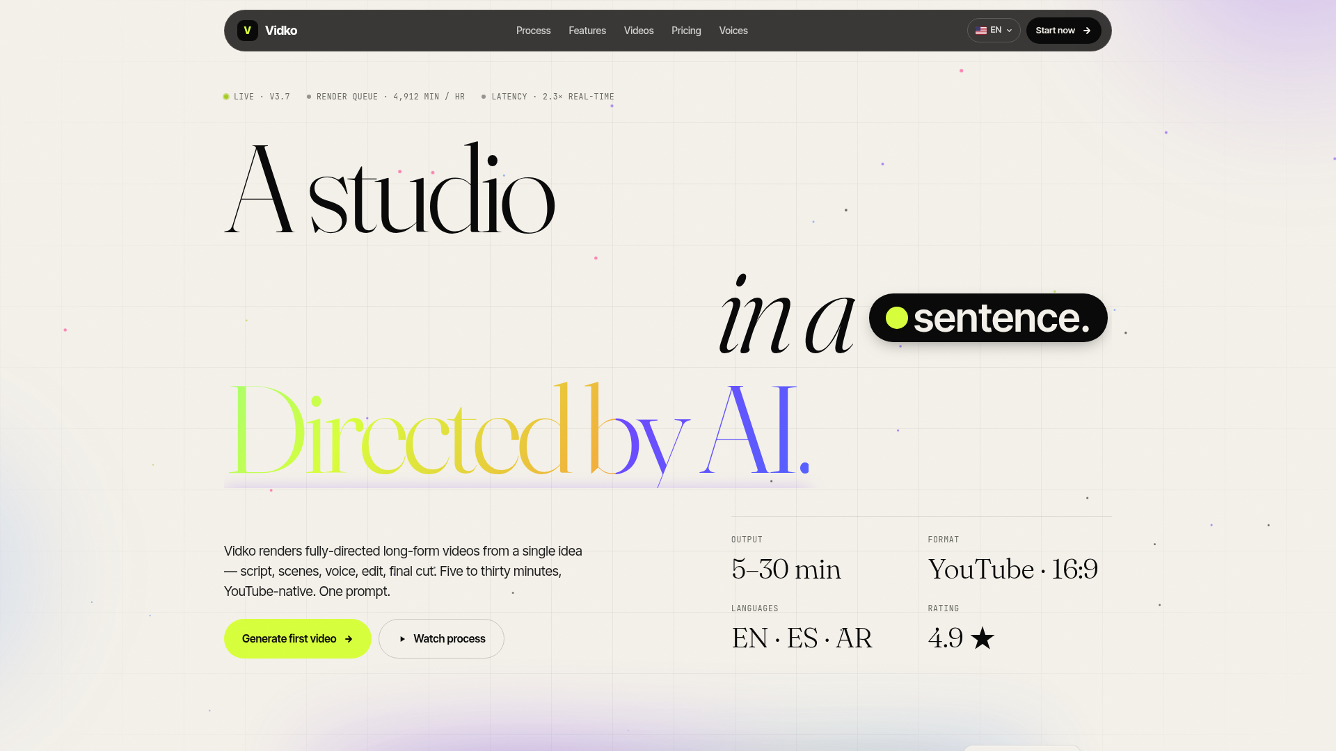The height and width of the screenshot is (751, 1336).
Task: Click the rating star icon
Action: click(983, 638)
